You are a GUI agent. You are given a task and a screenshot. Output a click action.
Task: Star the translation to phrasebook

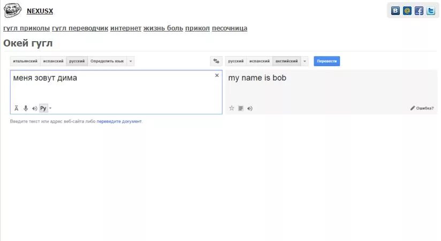(232, 108)
